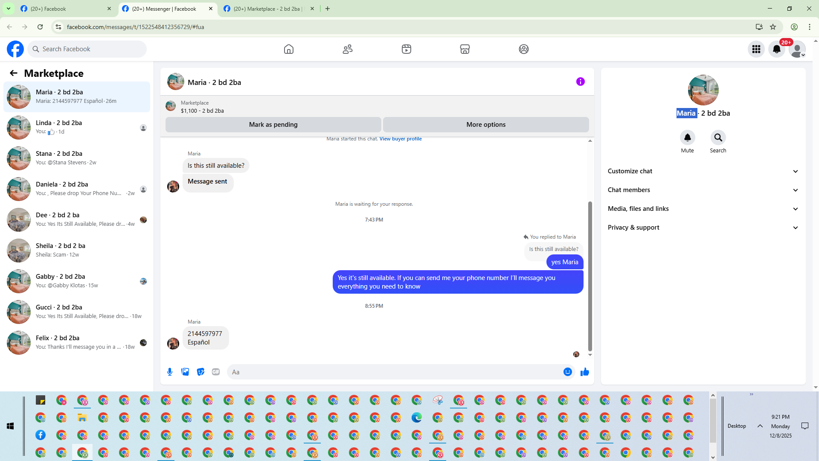Click the Marketplace listing $1,100 - 2 bd 2ba
This screenshot has height=461, width=819.
click(x=202, y=111)
